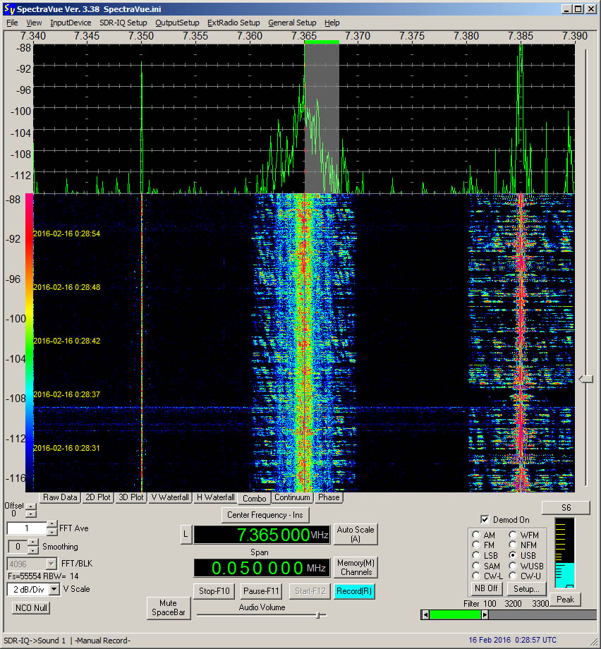Image resolution: width=601 pixels, height=649 pixels.
Task: Select AM demodulation mode
Action: click(476, 535)
